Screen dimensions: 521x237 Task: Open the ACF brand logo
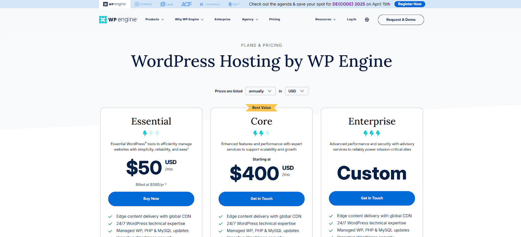pos(187,4)
